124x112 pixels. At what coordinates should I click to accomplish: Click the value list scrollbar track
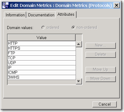(79, 63)
